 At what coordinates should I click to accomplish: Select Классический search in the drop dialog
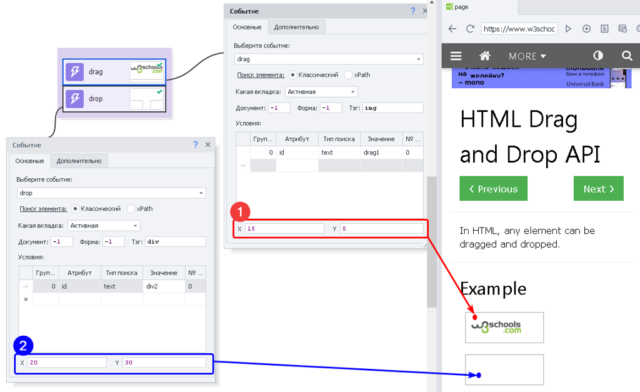pyautogui.click(x=76, y=209)
